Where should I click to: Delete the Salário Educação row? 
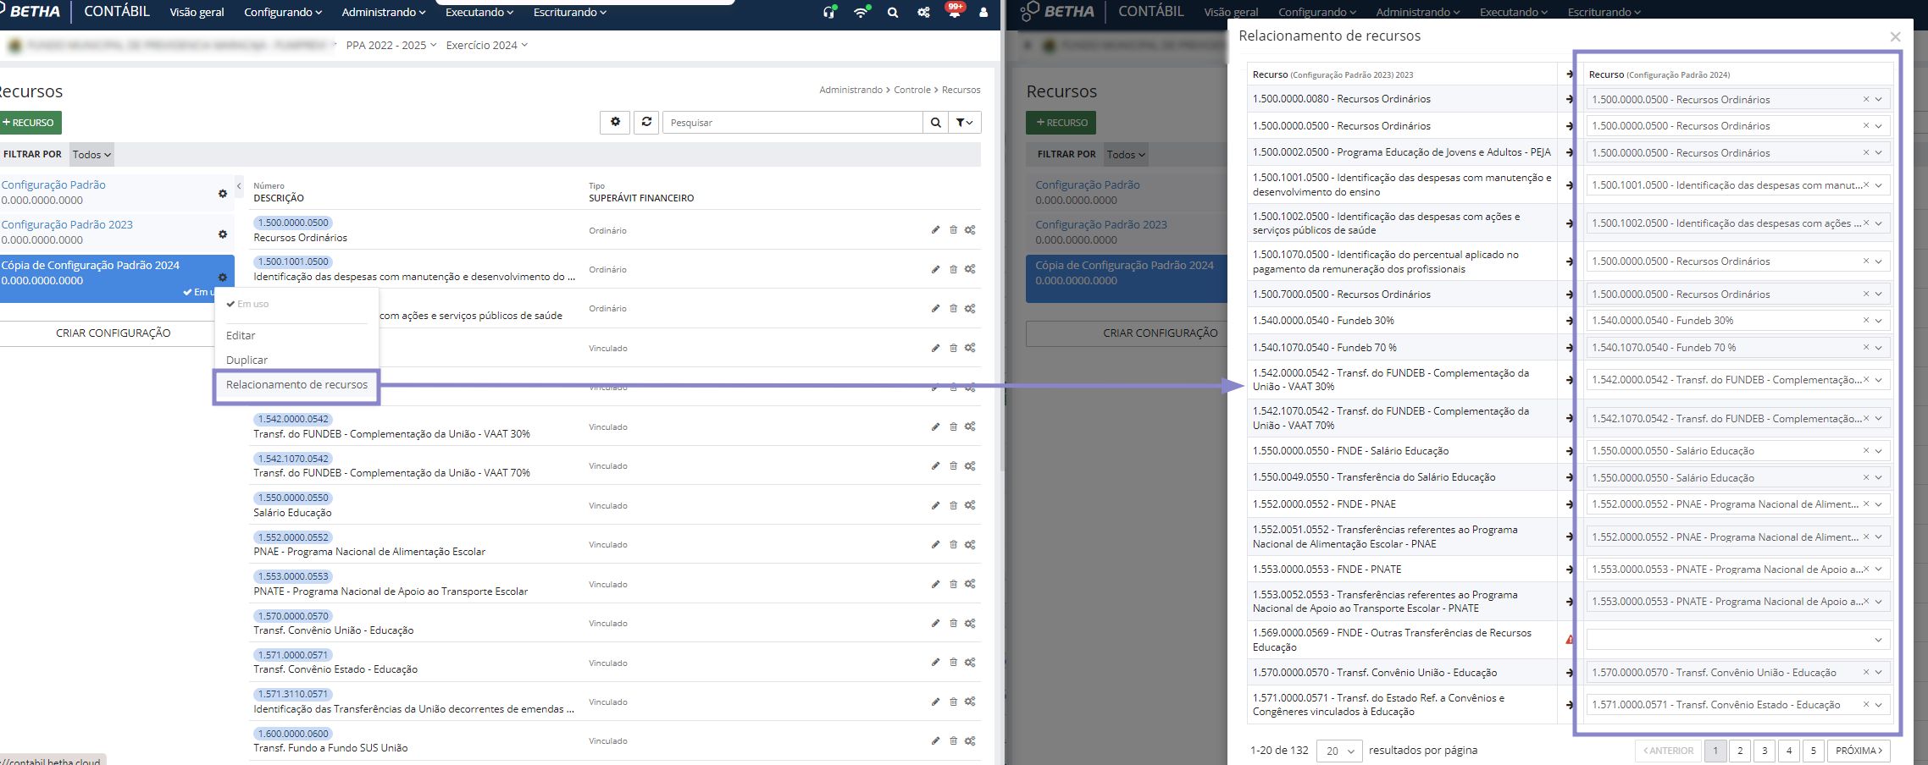click(x=953, y=505)
